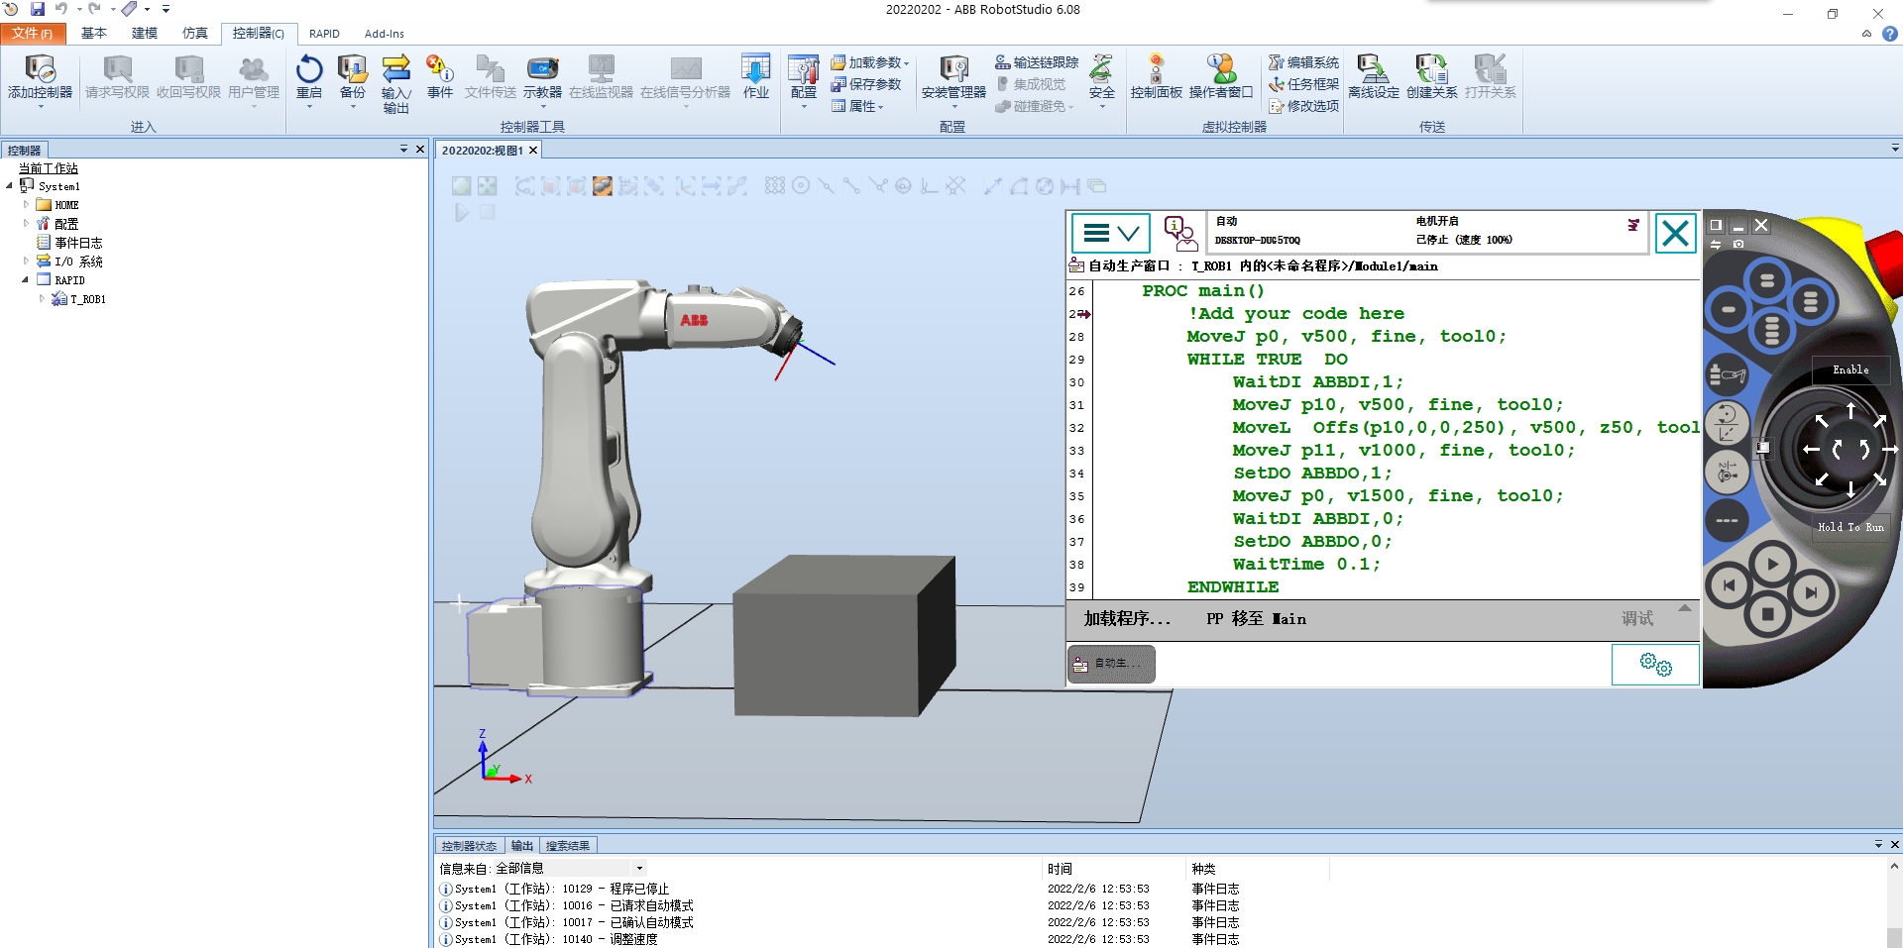Expand the 配置 tree node
Image resolution: width=1903 pixels, height=948 pixels.
26,223
